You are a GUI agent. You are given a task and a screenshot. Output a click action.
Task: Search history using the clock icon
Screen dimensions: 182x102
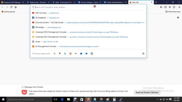tap(92, 54)
